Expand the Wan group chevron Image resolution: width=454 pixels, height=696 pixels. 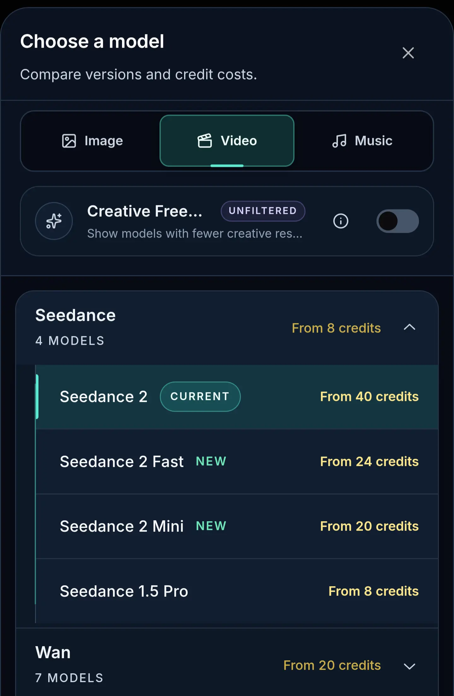pyautogui.click(x=410, y=666)
